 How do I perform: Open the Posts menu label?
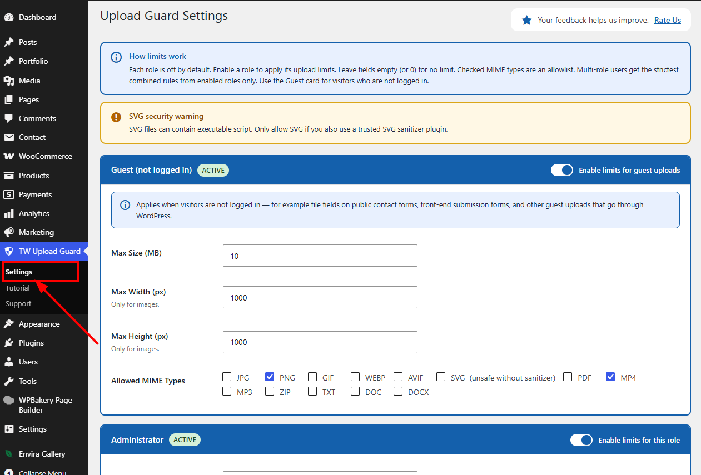(x=28, y=42)
